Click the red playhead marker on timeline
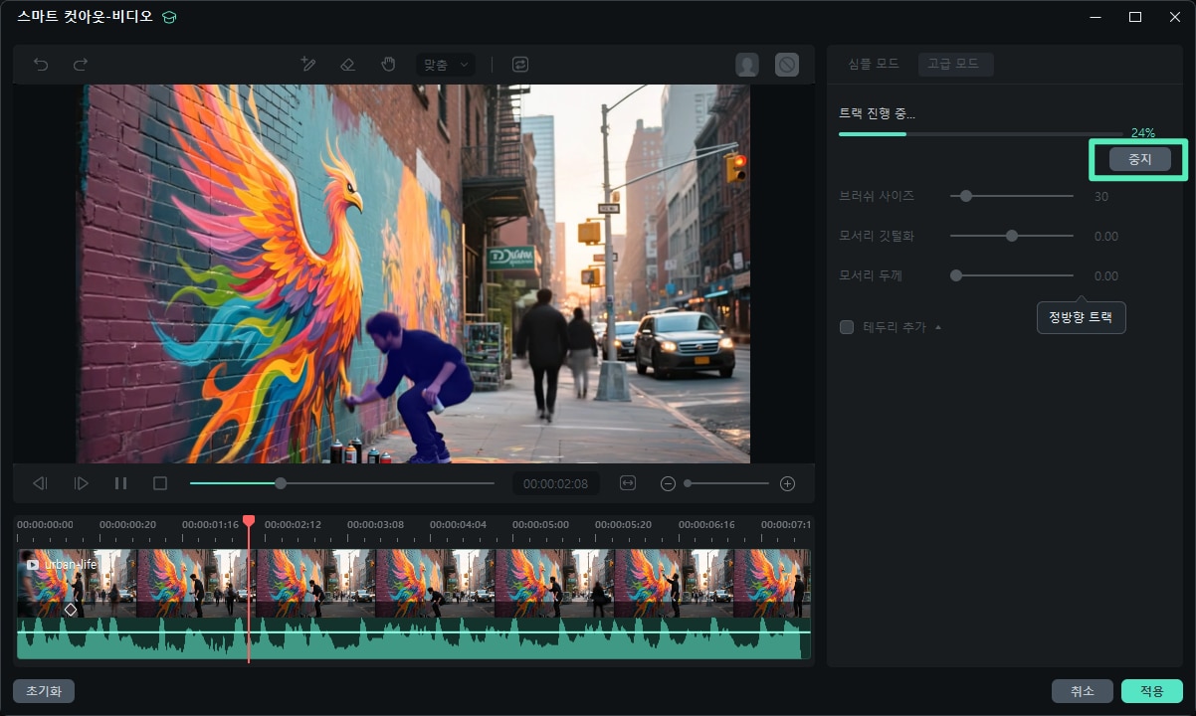 (x=249, y=521)
